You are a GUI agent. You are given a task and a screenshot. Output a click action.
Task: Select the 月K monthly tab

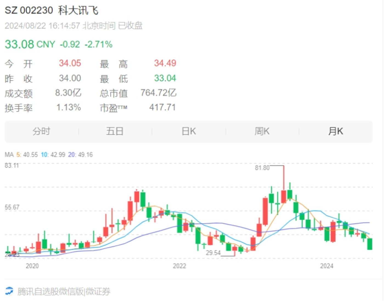pos(335,131)
